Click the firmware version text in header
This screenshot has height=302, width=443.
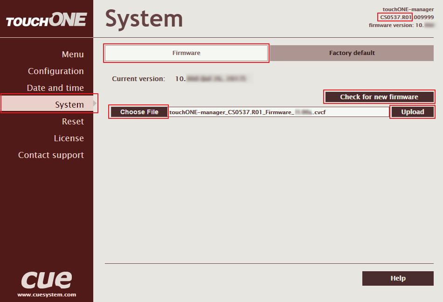pos(401,25)
